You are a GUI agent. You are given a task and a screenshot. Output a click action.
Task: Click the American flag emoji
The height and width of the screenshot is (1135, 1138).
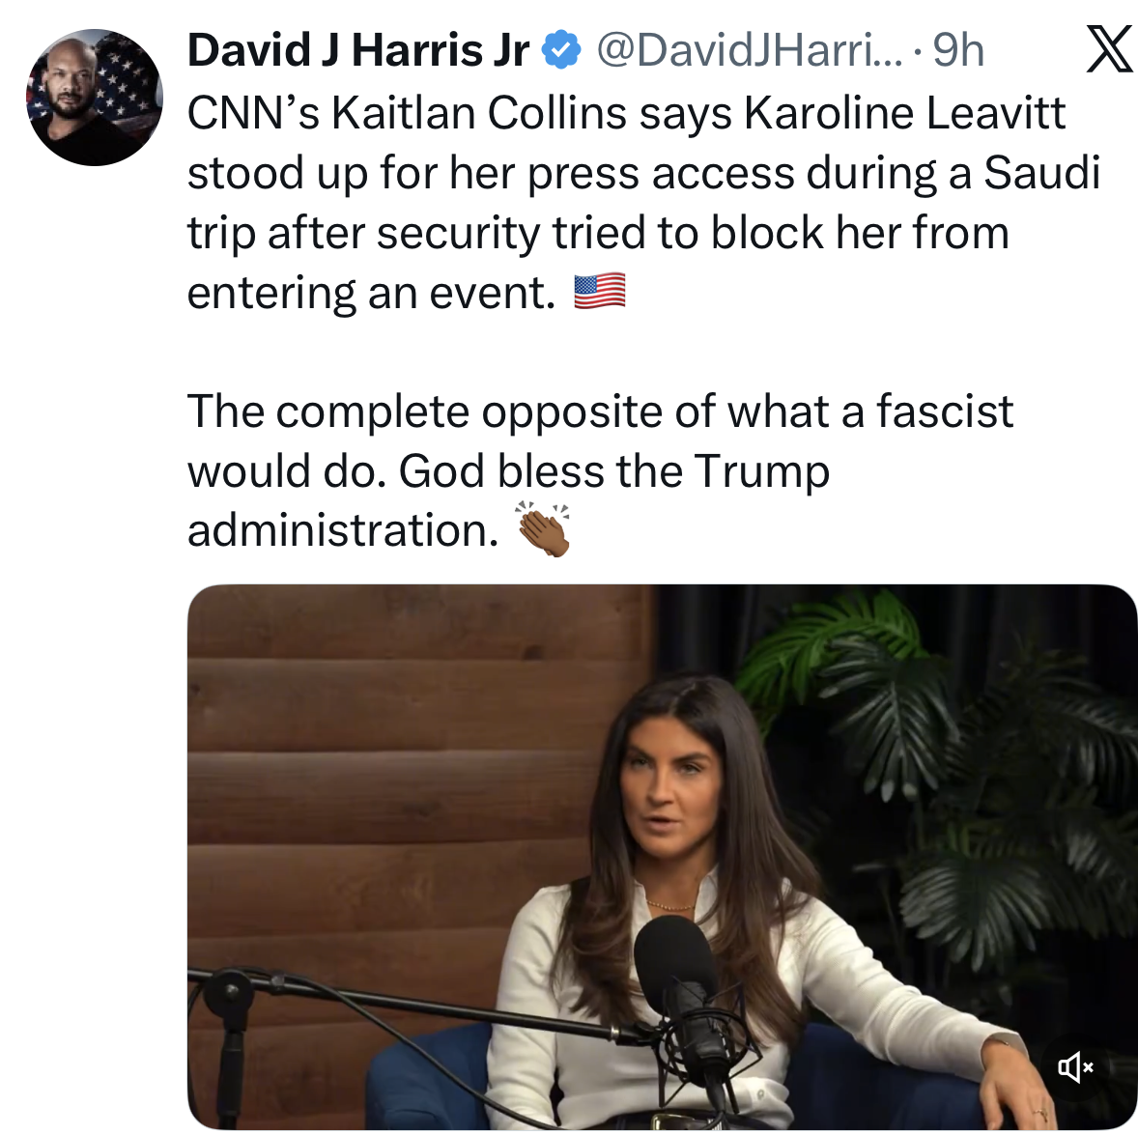coord(600,292)
